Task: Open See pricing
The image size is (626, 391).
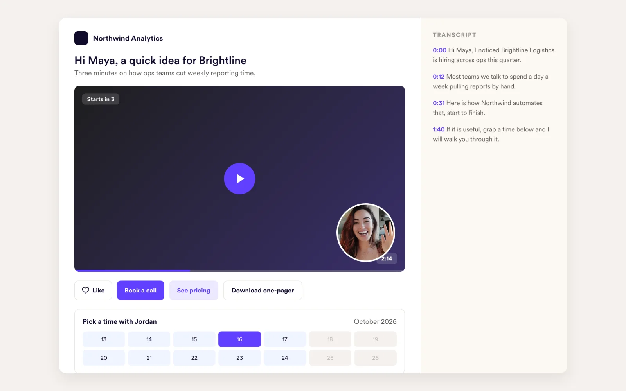Action: (194, 290)
